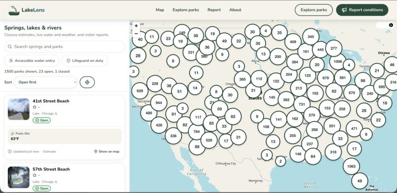Expand the 629 map cluster

pos(140,91)
